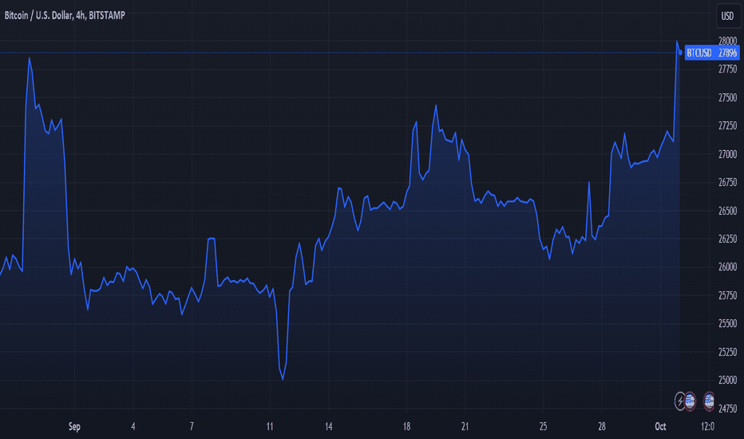The height and width of the screenshot is (439, 744).
Task: Click the 26000 price axis label
Action: pos(727,267)
